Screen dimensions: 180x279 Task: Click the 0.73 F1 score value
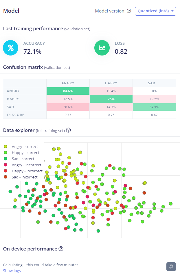point(68,115)
